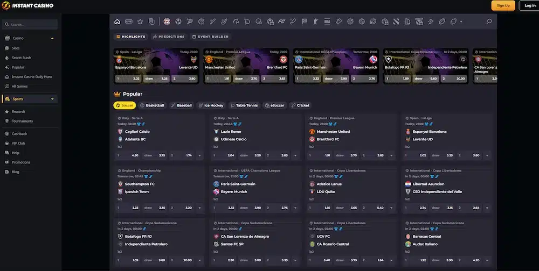
Task: Collapse the Casino sidebar section
Action: click(x=52, y=38)
